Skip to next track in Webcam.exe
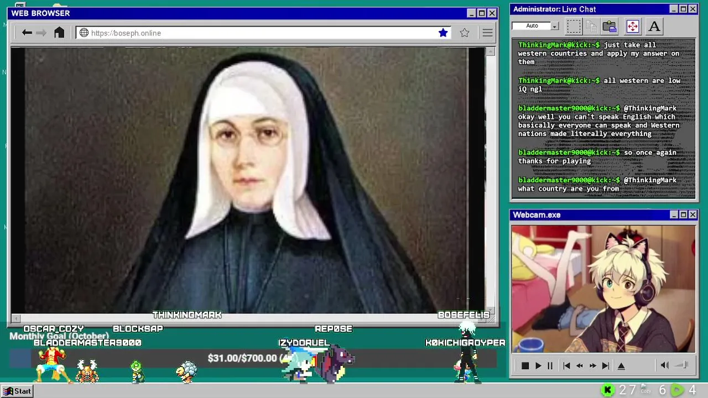Image resolution: width=708 pixels, height=398 pixels. [606, 365]
